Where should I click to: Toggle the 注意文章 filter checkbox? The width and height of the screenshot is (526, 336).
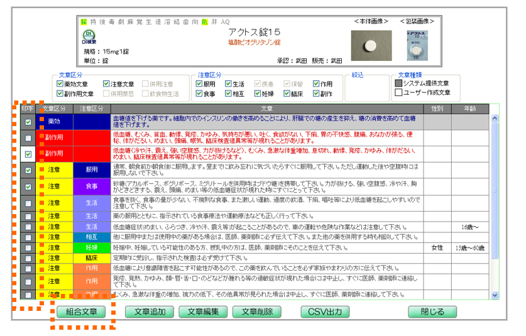tap(106, 84)
